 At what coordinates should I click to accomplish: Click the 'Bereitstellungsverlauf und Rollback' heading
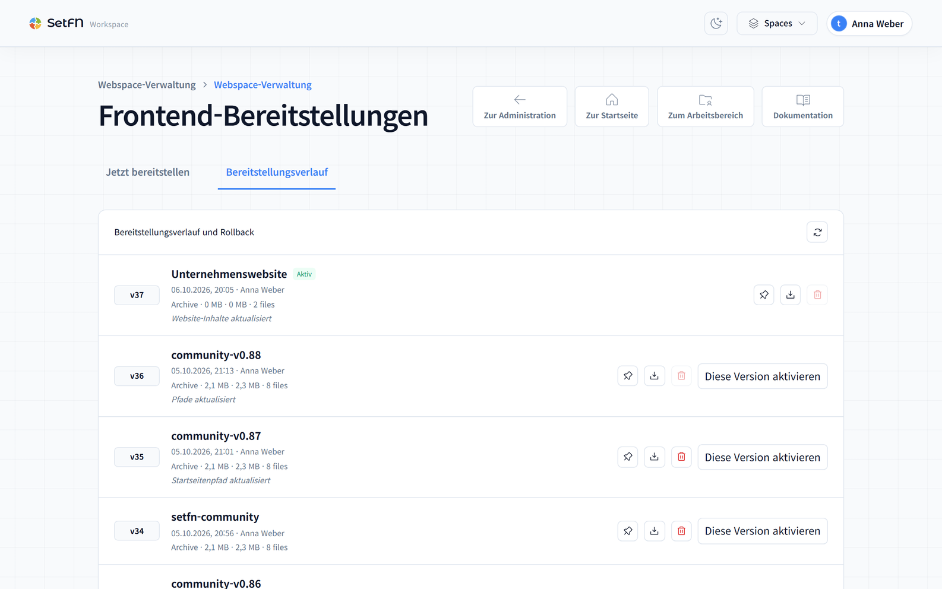point(184,232)
